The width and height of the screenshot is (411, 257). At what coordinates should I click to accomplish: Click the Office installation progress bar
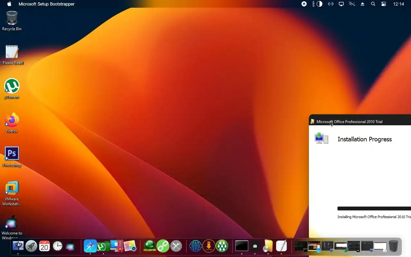[374, 208]
